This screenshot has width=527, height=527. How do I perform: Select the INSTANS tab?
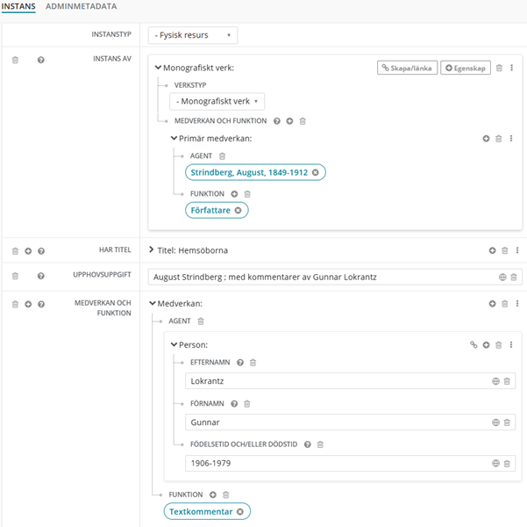pos(18,6)
